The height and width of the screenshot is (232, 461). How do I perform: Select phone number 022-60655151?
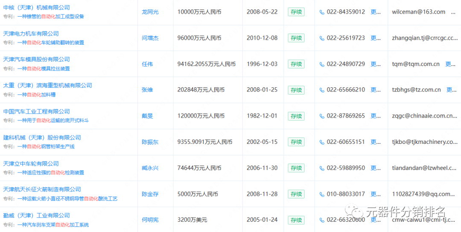[346, 142]
